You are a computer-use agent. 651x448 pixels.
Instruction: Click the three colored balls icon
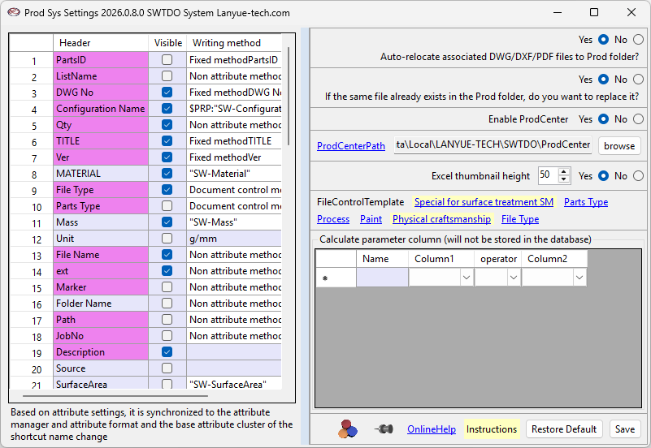click(348, 429)
